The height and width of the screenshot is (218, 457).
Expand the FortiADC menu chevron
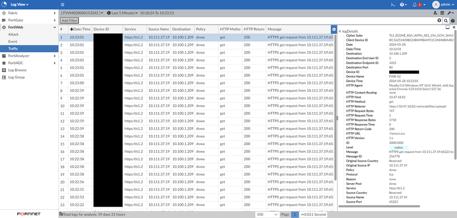tap(54, 63)
